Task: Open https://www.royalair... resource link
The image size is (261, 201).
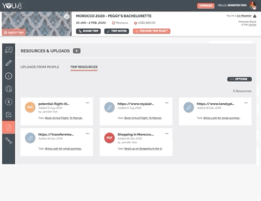Action: [135, 104]
